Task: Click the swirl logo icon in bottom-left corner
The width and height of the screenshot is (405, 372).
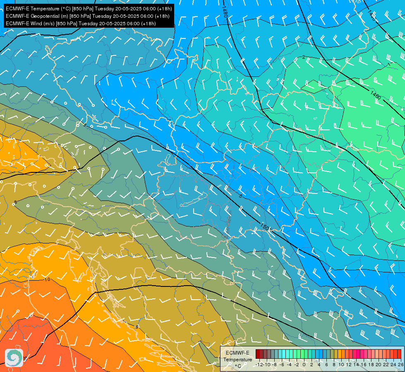Action: [14, 358]
